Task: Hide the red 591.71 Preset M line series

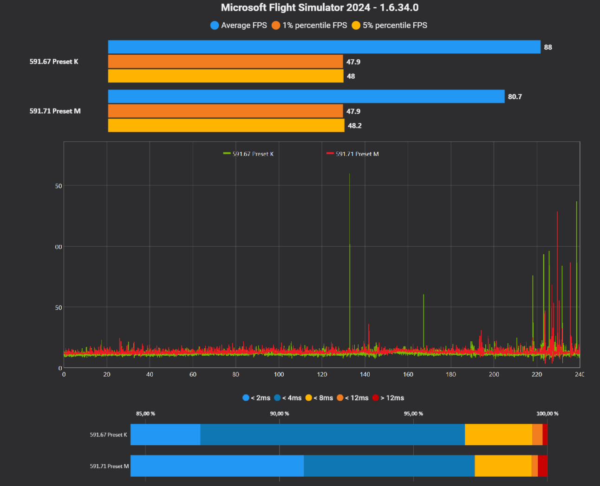Action: point(352,154)
